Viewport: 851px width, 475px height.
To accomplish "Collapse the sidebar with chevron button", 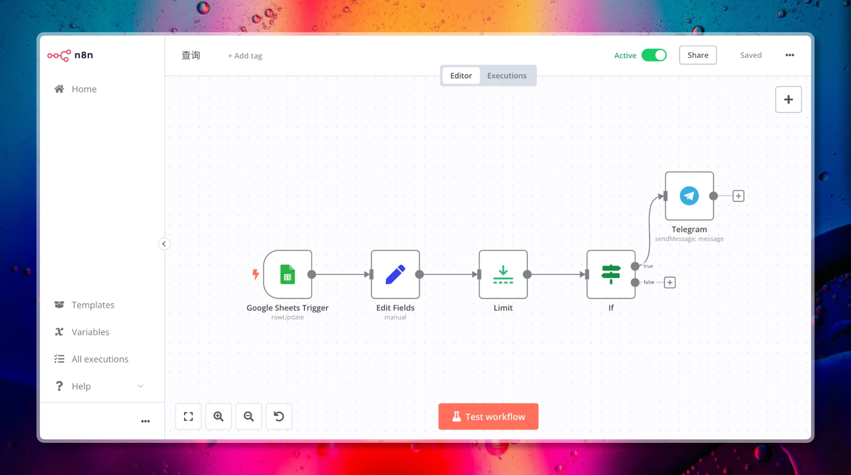I will pos(164,244).
